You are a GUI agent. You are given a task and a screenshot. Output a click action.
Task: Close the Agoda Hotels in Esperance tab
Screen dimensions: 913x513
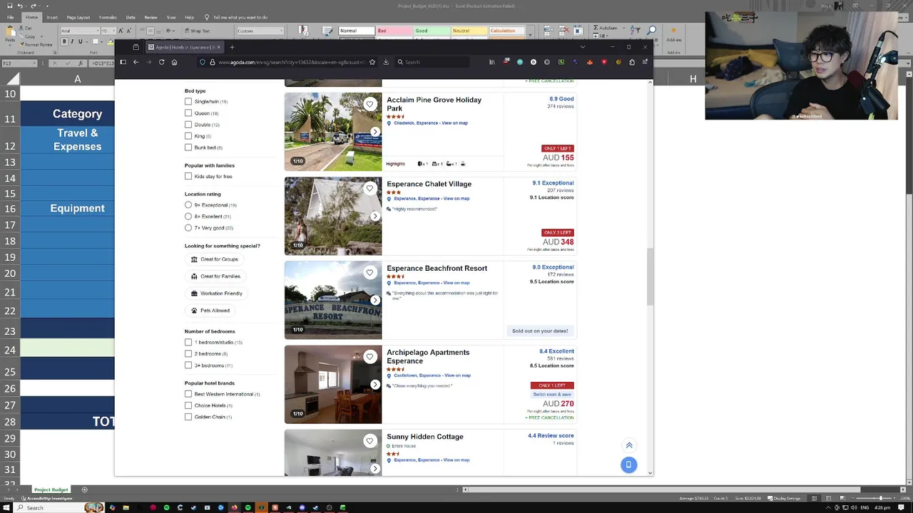(219, 47)
